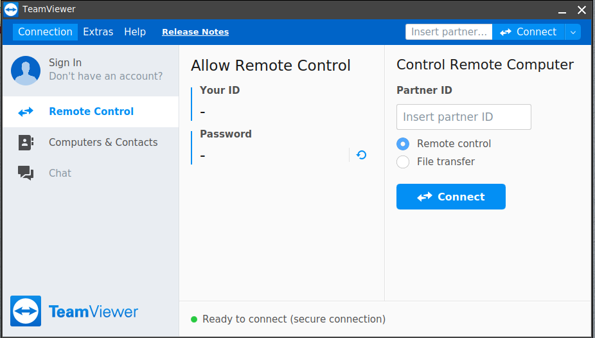Click the Remote Control arrows icon in sidebar

coord(26,112)
